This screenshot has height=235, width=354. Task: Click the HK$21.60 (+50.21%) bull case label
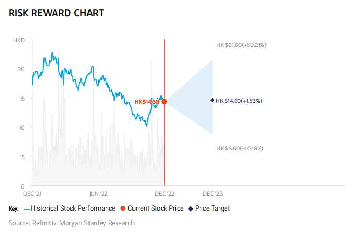click(x=241, y=45)
